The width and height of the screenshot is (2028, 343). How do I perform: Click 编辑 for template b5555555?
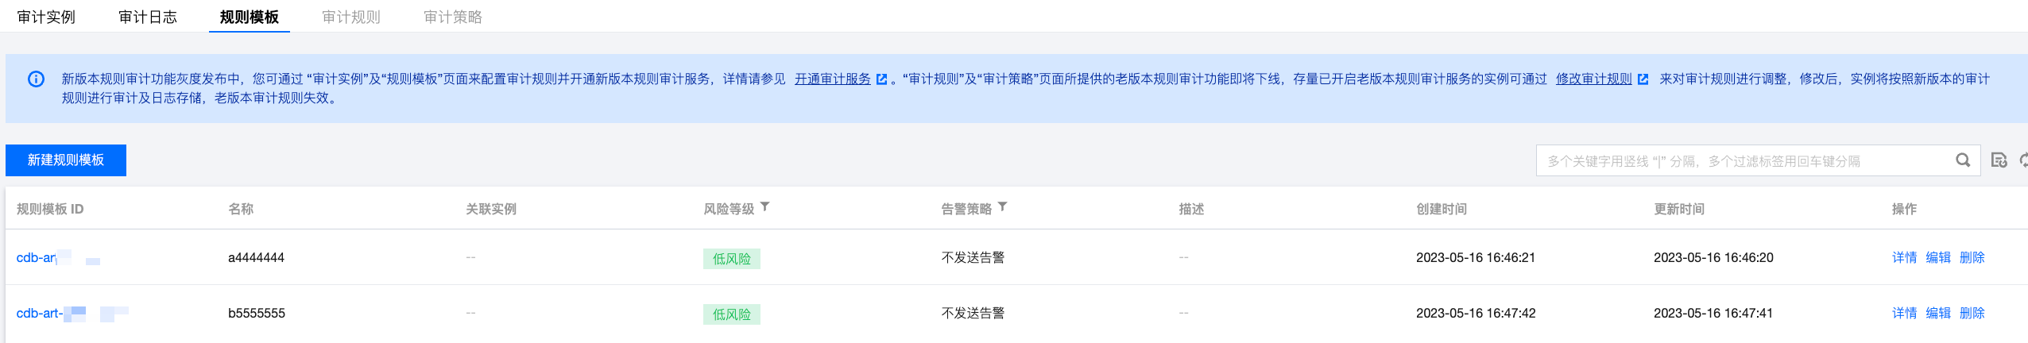1938,313
